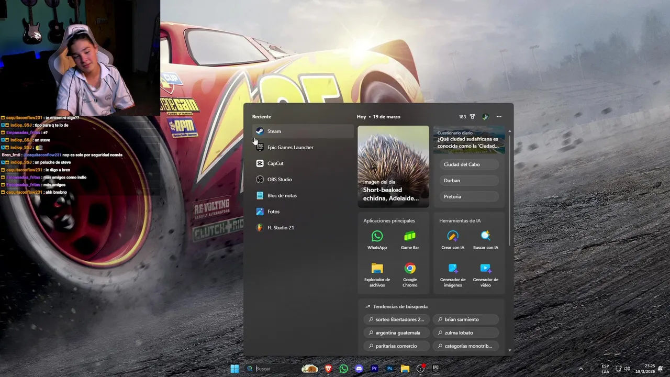The width and height of the screenshot is (670, 377).
Task: Open the Fotos app from recent list
Action: coord(303,212)
